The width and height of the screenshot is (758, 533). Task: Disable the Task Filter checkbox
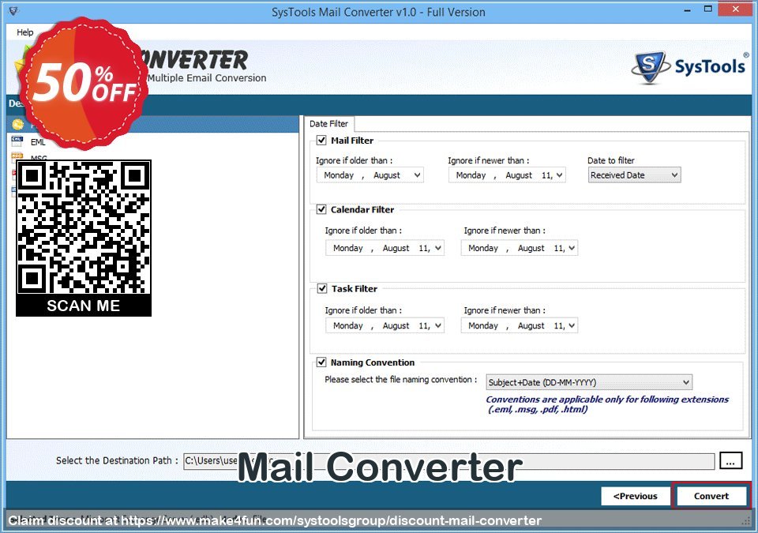click(x=322, y=289)
